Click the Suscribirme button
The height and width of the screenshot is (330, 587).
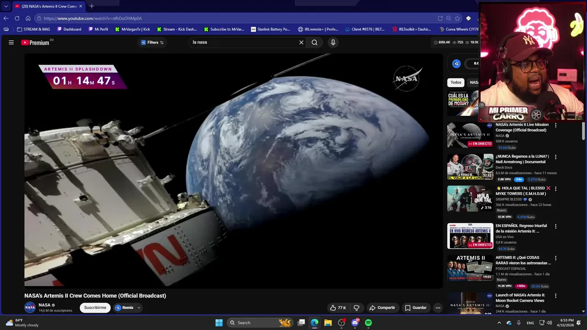[x=95, y=308]
